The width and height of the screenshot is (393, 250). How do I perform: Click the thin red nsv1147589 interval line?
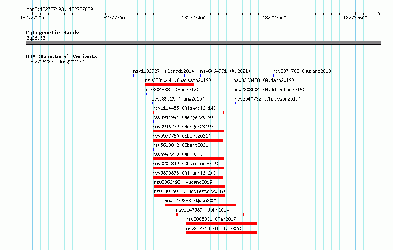(210, 214)
